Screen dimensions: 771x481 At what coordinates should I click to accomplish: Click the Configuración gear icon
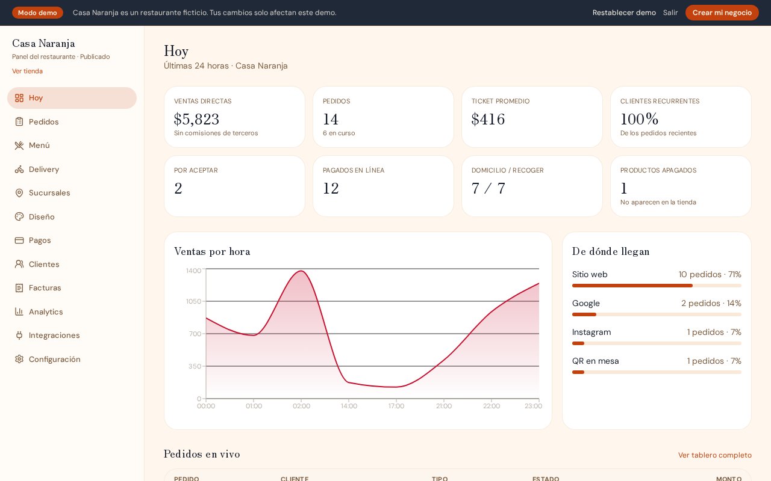click(19, 359)
